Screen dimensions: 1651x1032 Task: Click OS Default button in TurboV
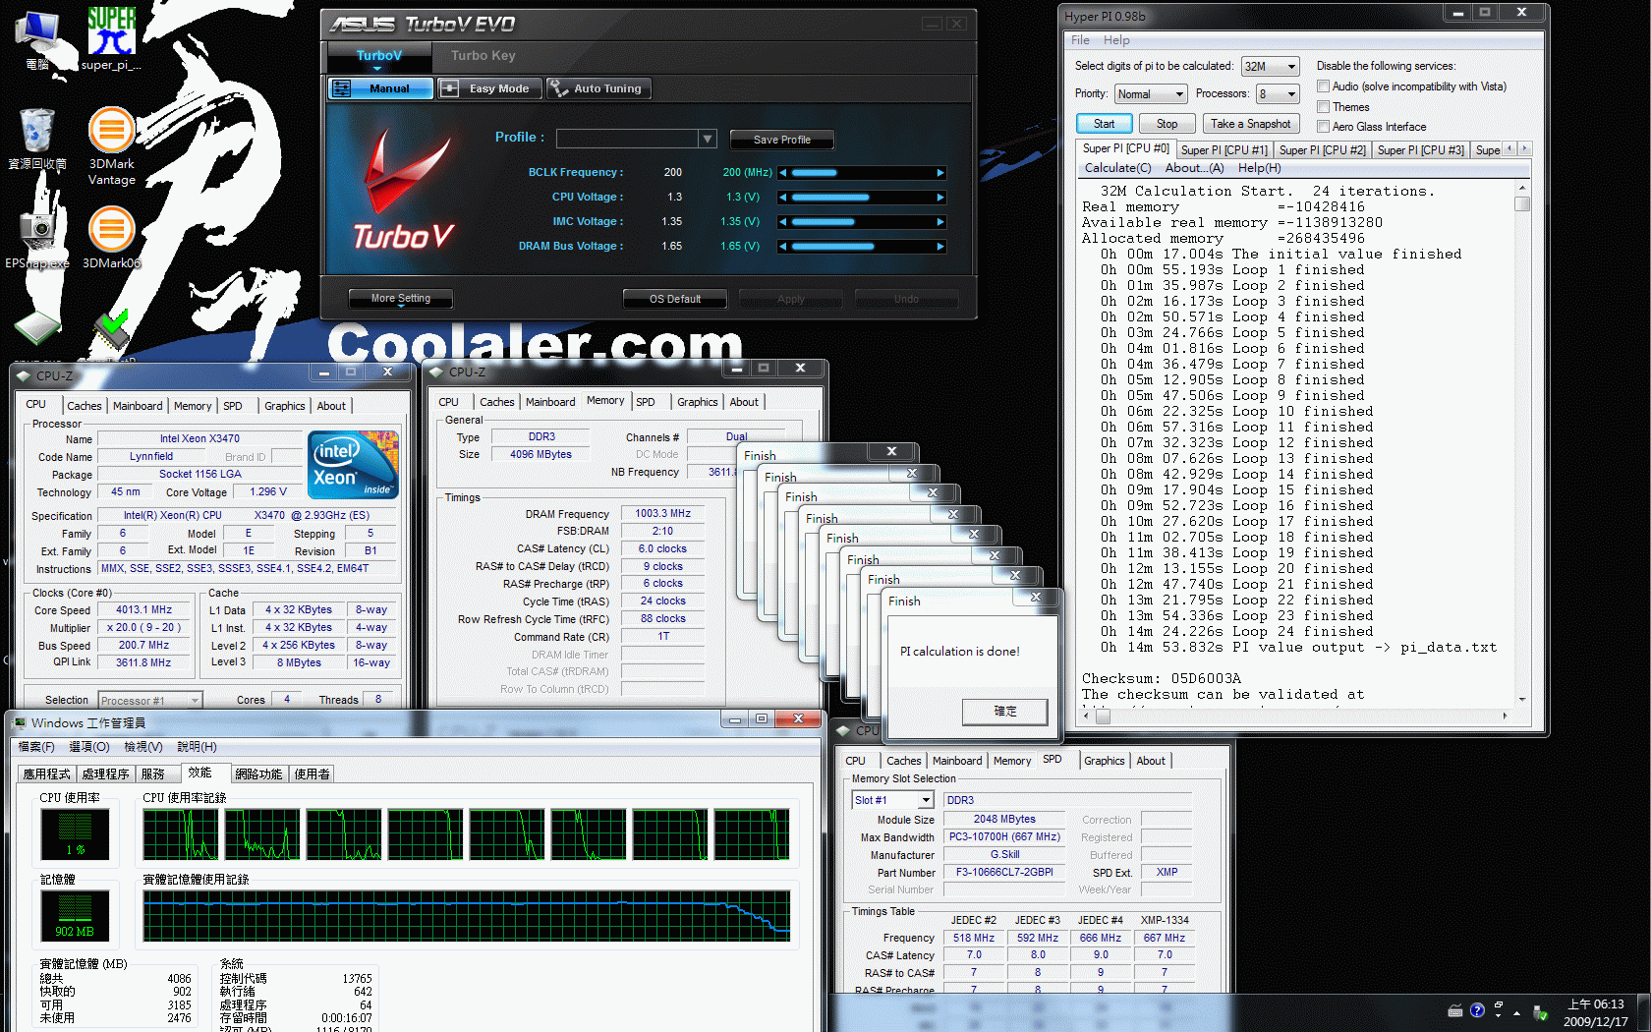(x=674, y=299)
